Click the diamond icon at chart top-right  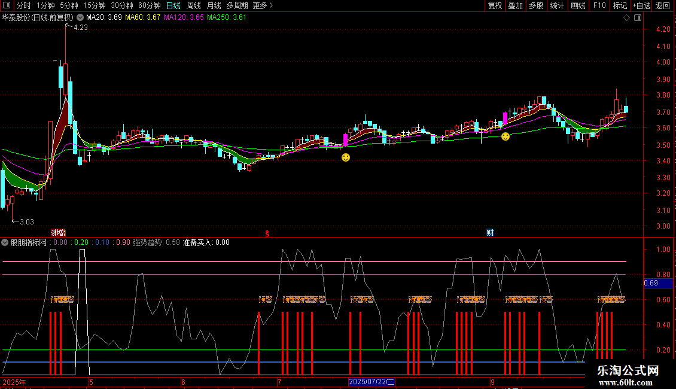tap(626, 17)
